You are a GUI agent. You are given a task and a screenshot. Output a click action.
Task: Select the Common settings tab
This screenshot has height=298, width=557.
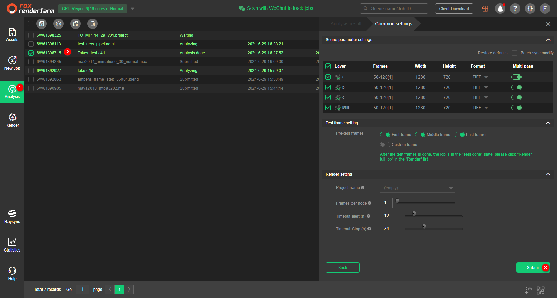coord(393,24)
